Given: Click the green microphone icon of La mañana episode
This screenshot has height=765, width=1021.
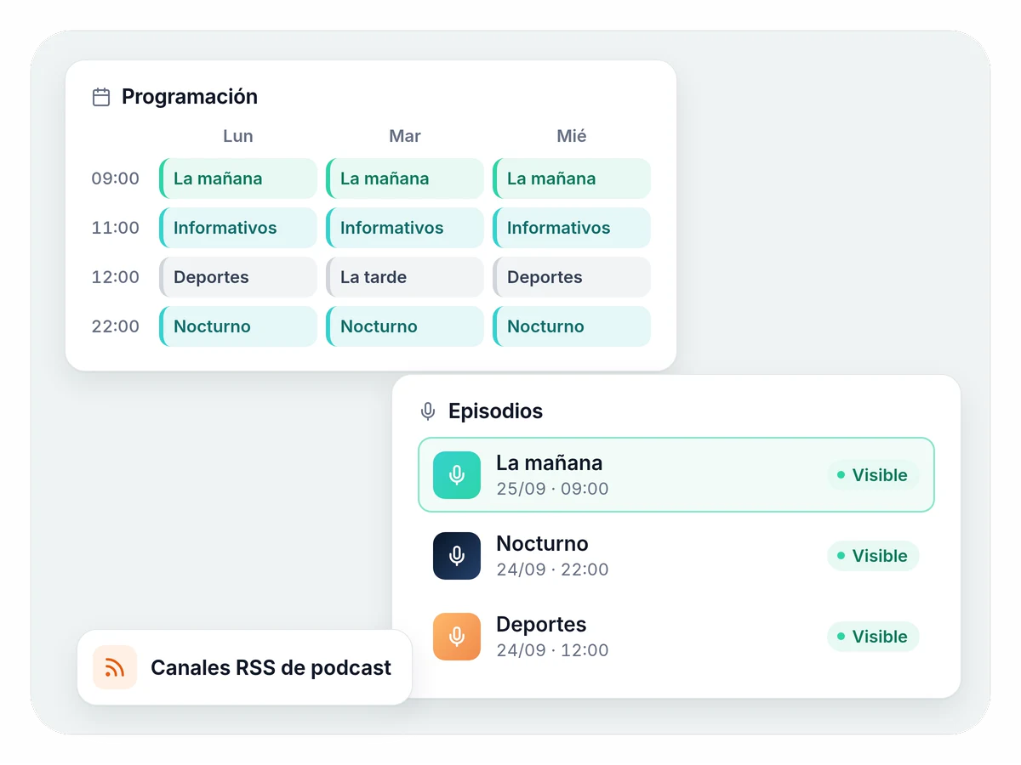Looking at the screenshot, I should [457, 475].
